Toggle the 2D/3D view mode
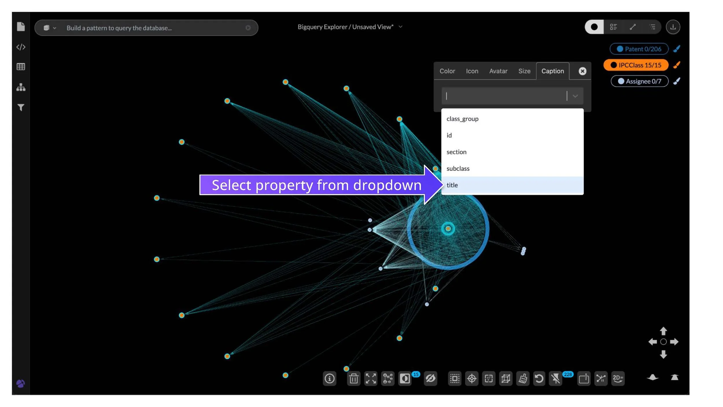723x407 pixels. tap(618, 378)
